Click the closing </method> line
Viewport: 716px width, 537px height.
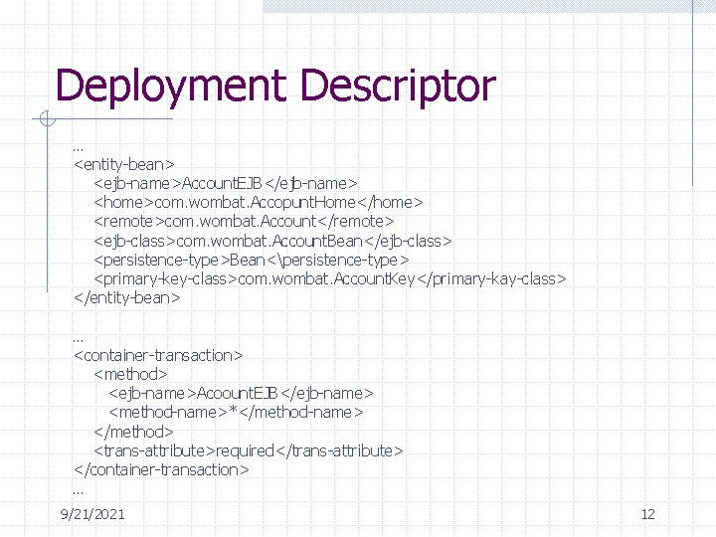134,432
